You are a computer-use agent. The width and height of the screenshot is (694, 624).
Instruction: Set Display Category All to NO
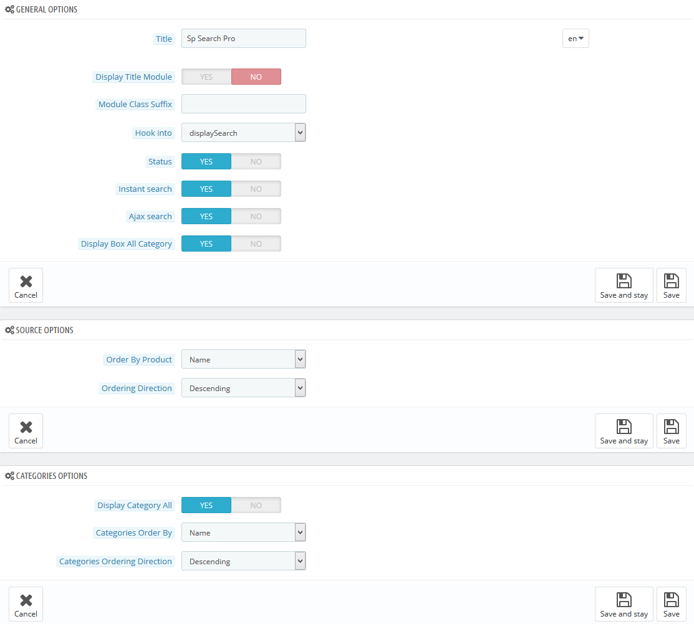click(256, 506)
